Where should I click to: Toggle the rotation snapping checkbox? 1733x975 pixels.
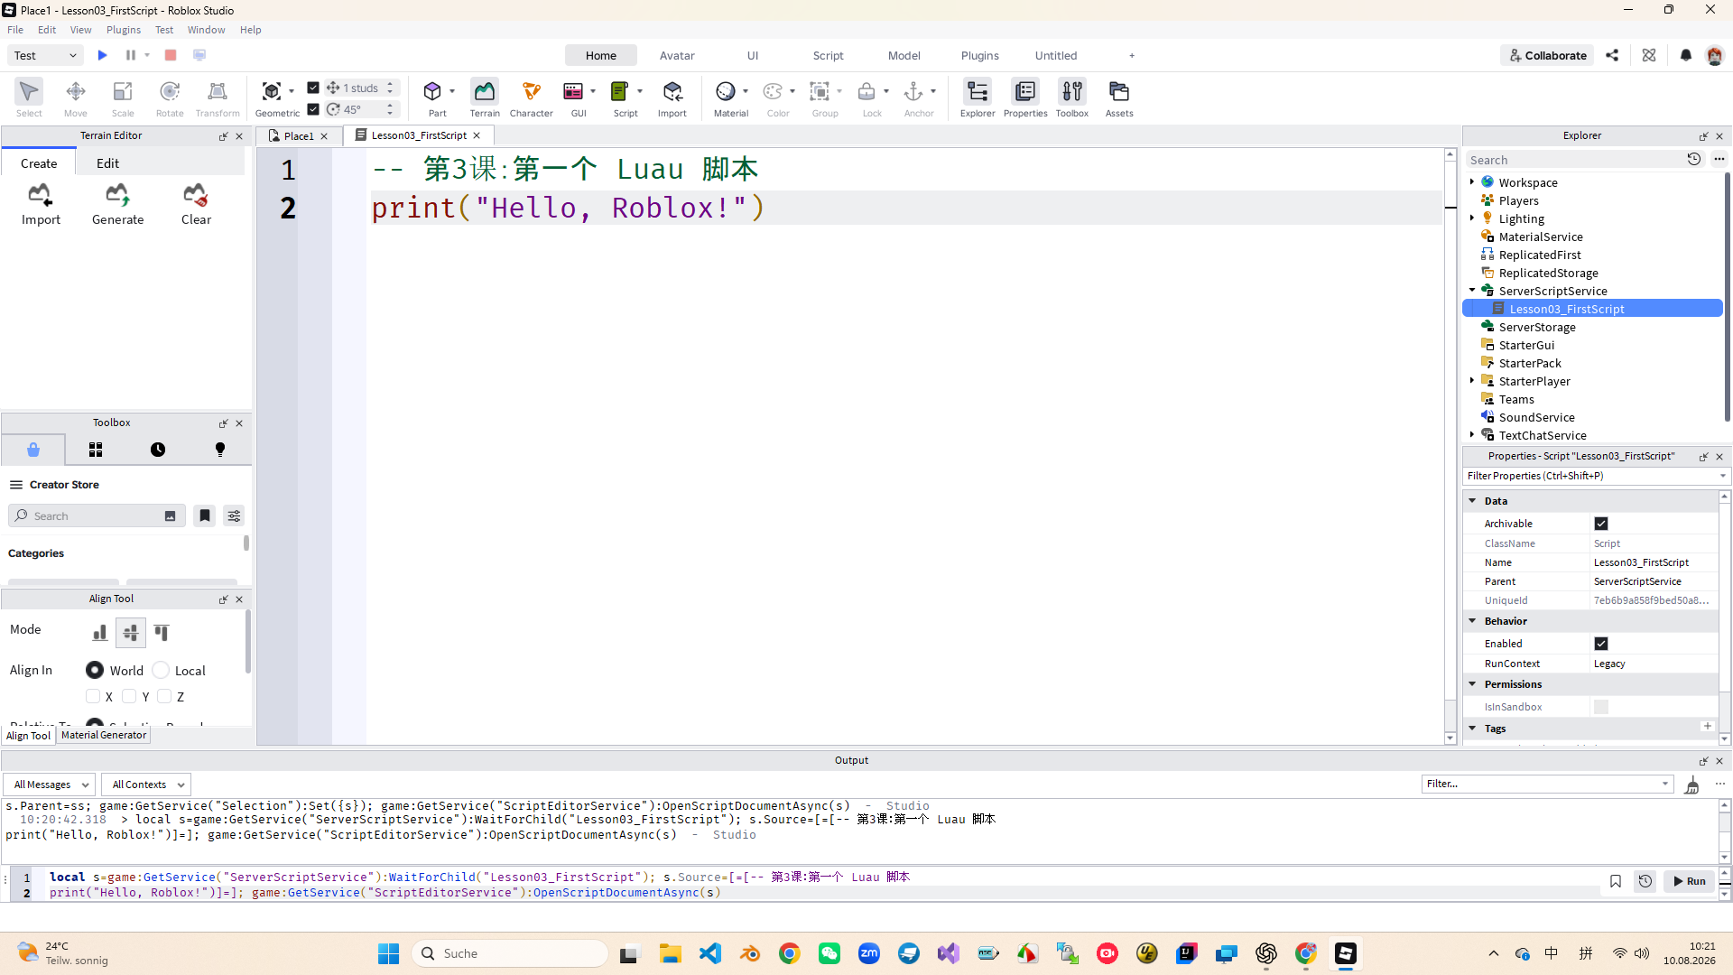point(313,109)
